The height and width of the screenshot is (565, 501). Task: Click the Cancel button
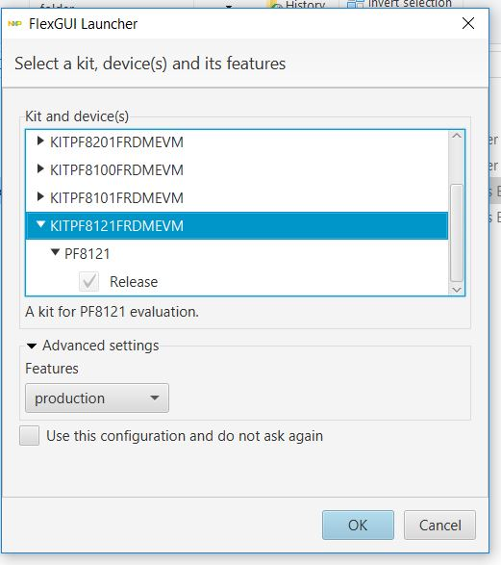pyautogui.click(x=439, y=525)
